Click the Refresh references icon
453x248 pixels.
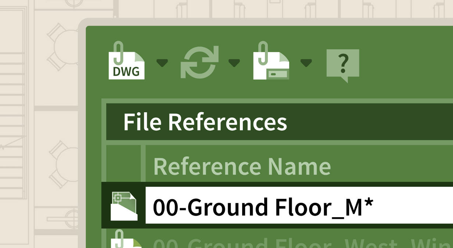pos(199,62)
